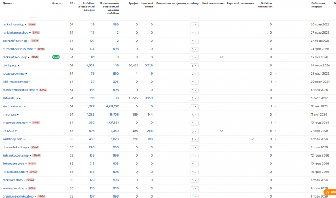Open 4,082 dofollow referring domains for glarity.app

[x=90, y=65]
